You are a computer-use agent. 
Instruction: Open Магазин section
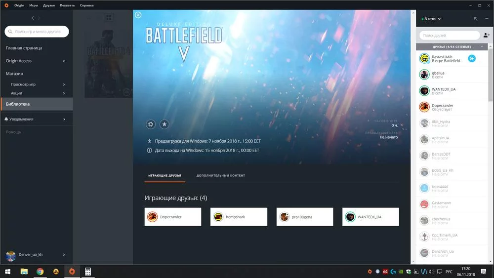click(x=14, y=74)
